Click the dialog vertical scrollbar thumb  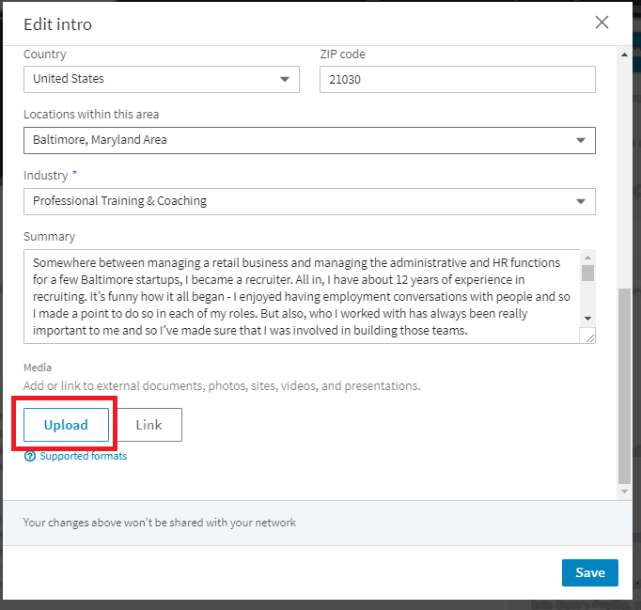coord(624,386)
